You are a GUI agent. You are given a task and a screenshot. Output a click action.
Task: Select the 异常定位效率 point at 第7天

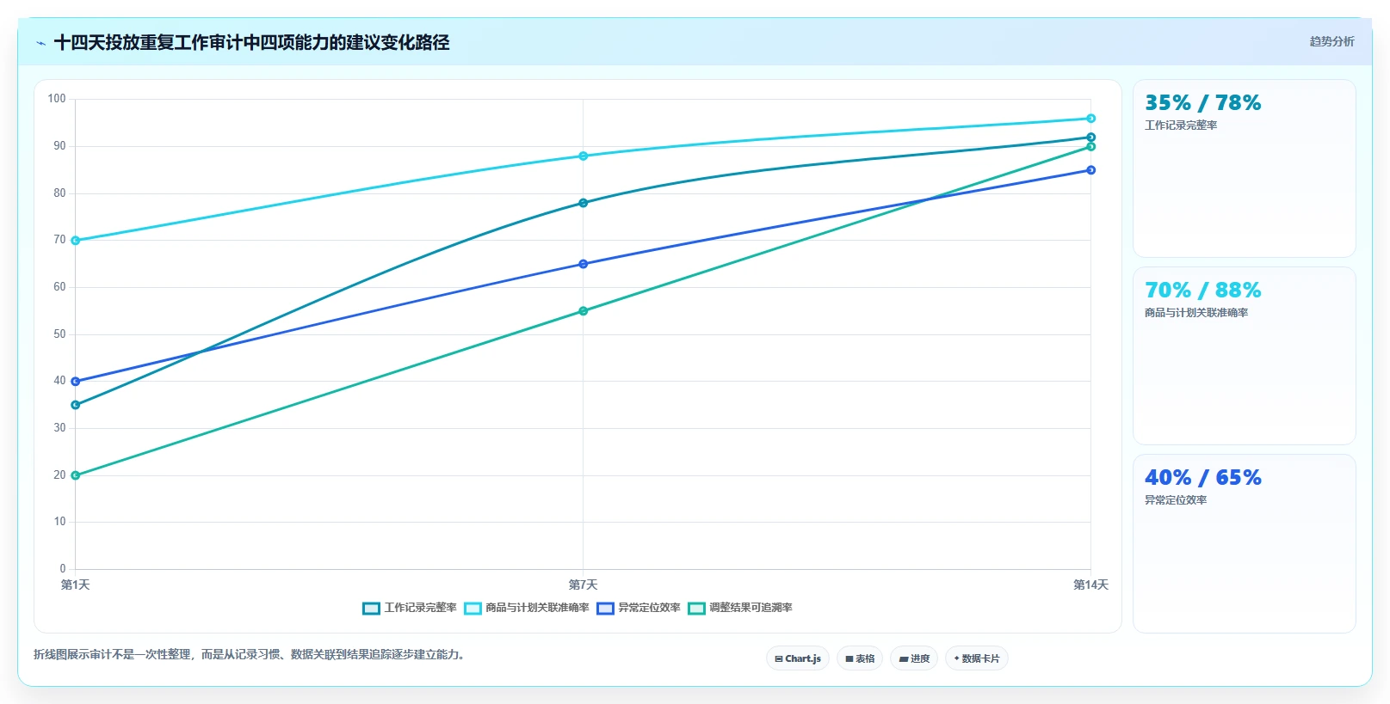584,264
